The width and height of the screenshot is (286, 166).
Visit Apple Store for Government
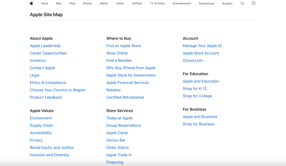(x=131, y=75)
